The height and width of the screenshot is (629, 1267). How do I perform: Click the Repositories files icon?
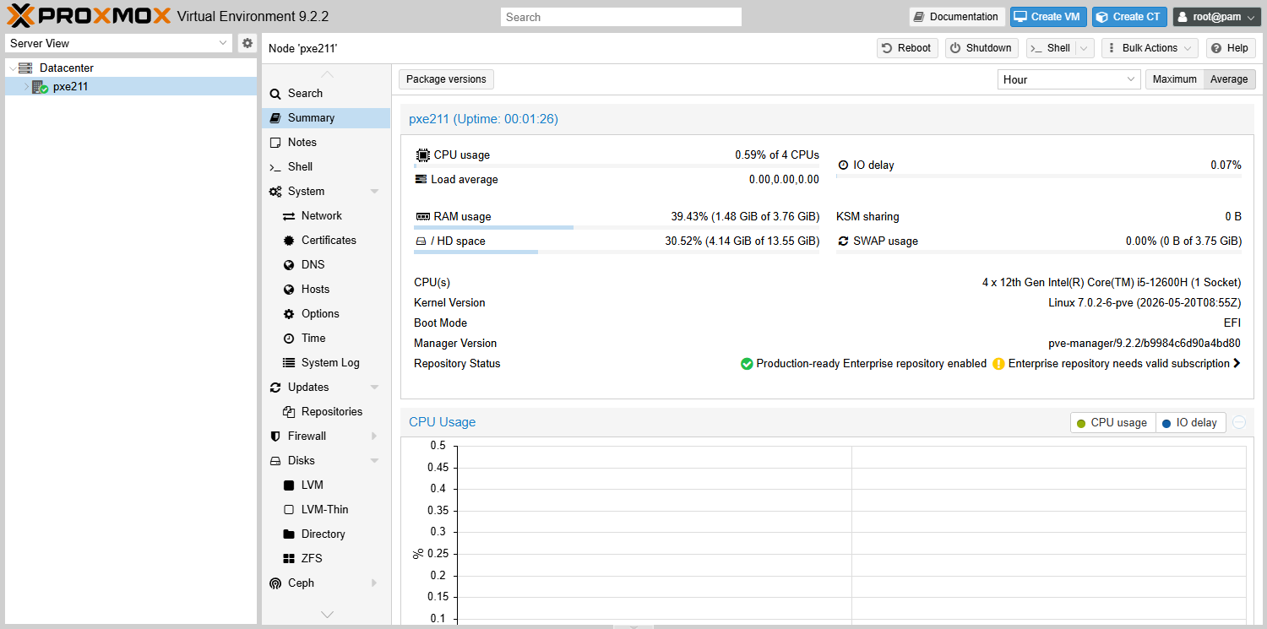pyautogui.click(x=289, y=412)
